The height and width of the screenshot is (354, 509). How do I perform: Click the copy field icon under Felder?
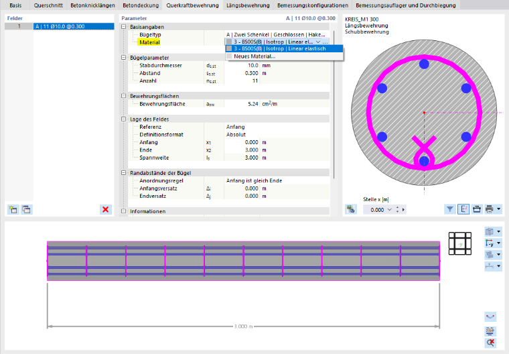[26, 210]
